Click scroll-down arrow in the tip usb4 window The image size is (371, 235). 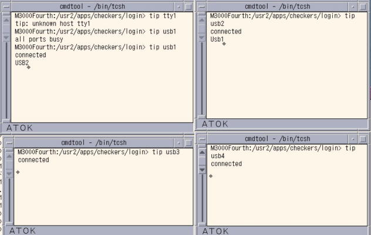pyautogui.click(x=202, y=170)
